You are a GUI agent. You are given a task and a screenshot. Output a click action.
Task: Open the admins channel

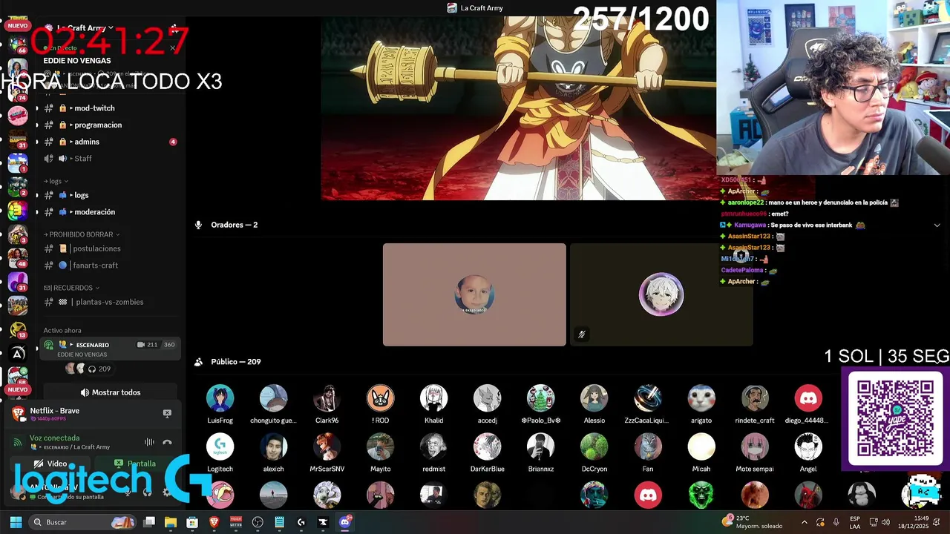(x=110, y=142)
